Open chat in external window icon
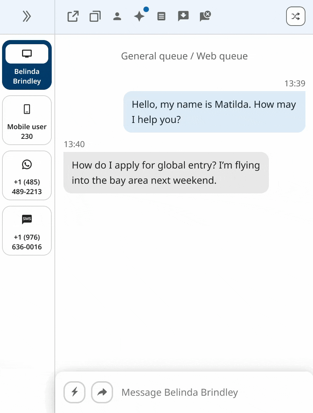Screen dimensions: 313x413 tap(73, 16)
